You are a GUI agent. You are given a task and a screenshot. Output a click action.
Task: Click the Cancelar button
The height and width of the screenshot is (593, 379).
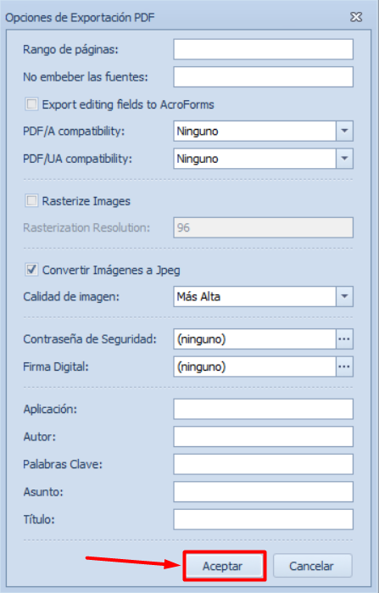312,566
